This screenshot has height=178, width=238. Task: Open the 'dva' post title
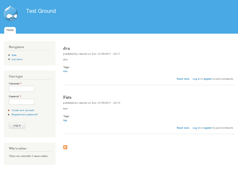pos(66,48)
